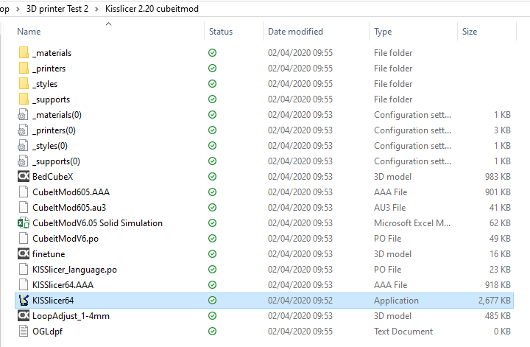Select the _styles(0) file name
Viewport: 530px width, 347px height.
[x=50, y=146]
